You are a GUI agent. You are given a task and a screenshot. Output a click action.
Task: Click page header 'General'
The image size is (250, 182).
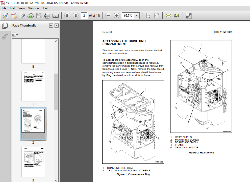107,32
